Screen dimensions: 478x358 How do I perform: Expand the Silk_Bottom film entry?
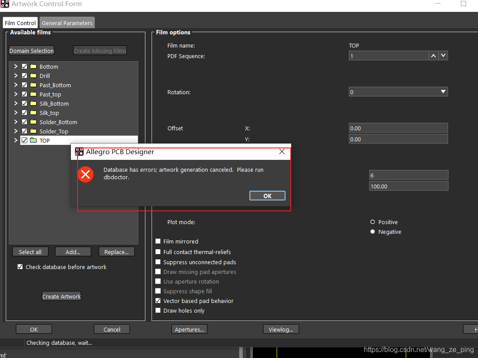pyautogui.click(x=16, y=103)
